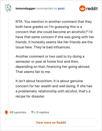Click the lemondagger Snoo avatar

(8, 8)
